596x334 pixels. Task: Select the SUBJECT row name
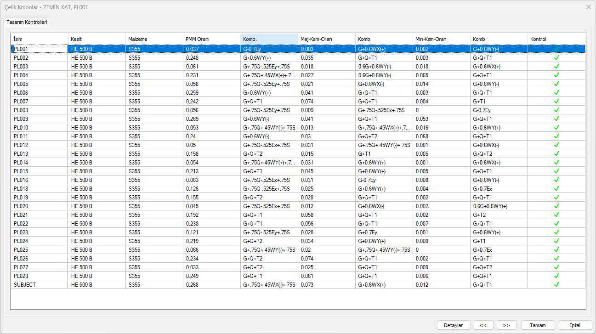coord(39,284)
